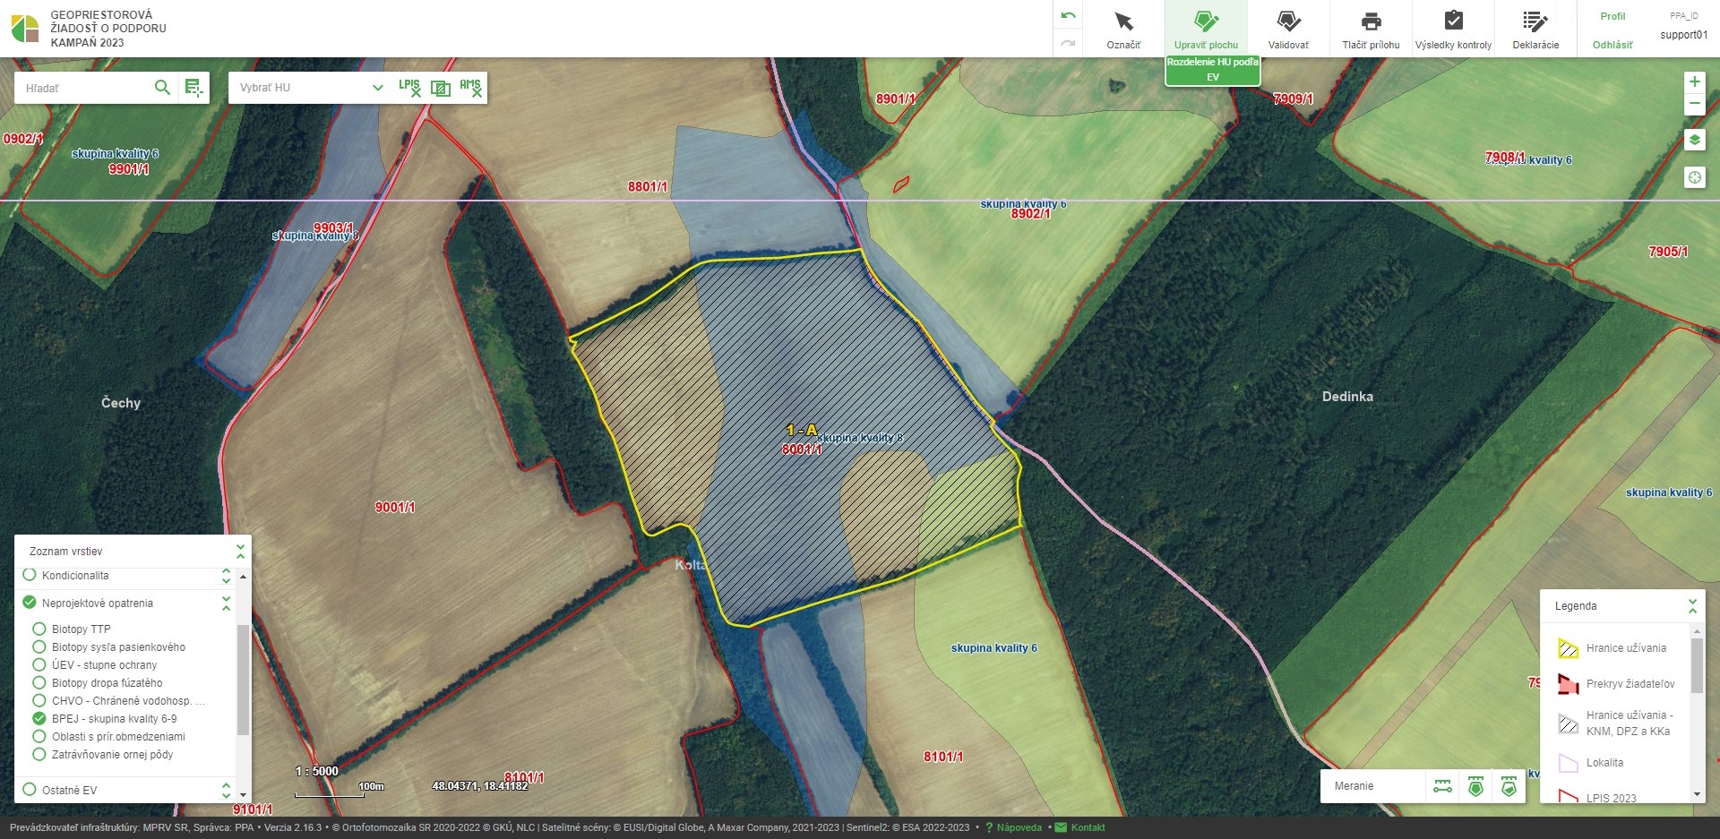This screenshot has width=1720, height=839.
Task: Enable the Biotopy TTP layer
Action: (x=39, y=629)
